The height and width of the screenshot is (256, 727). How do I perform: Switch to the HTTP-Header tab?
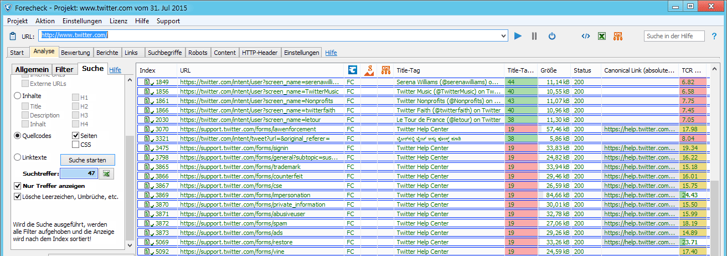pyautogui.click(x=260, y=53)
